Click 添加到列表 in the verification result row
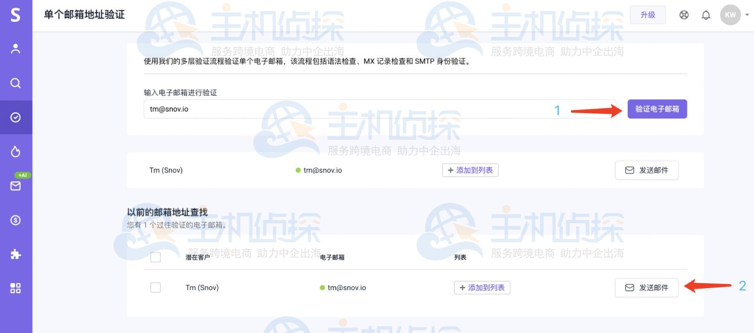This screenshot has width=754, height=333. pyautogui.click(x=470, y=170)
